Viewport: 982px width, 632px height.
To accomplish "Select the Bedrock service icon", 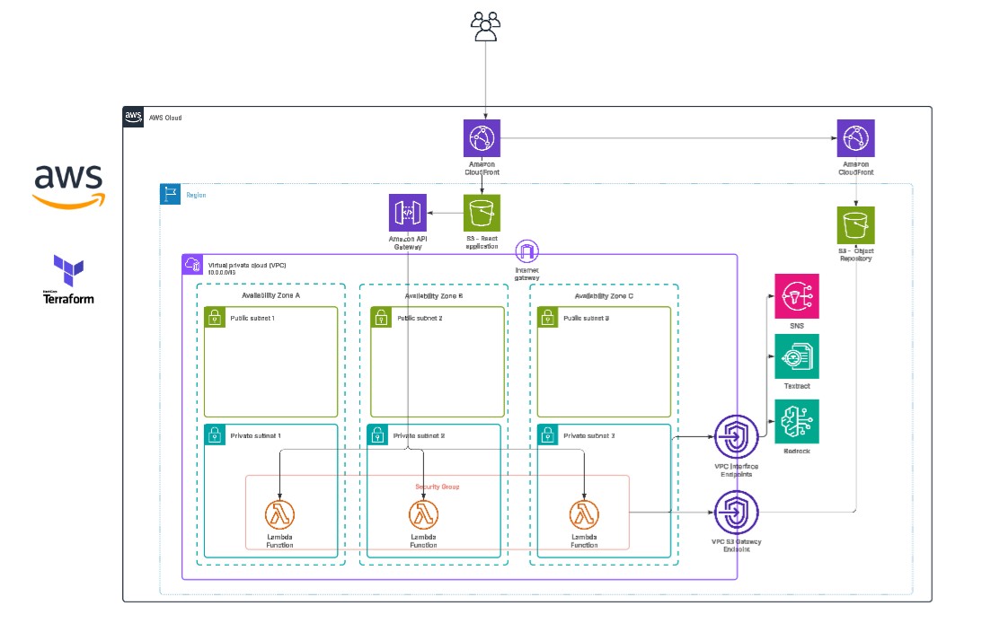I will (x=797, y=422).
